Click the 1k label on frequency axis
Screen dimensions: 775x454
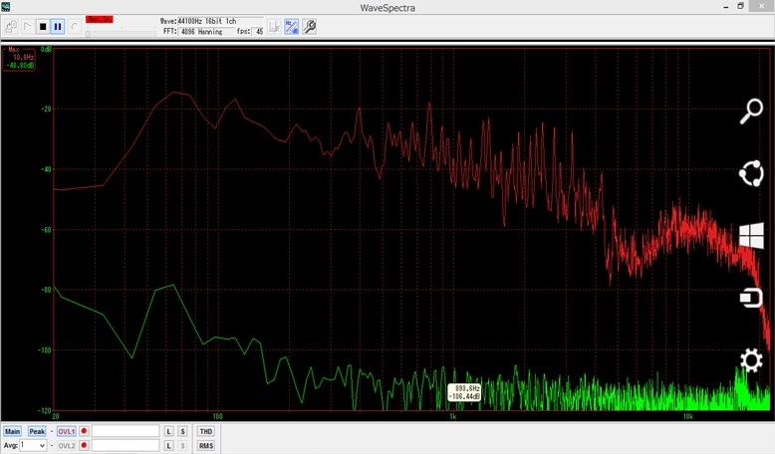452,416
